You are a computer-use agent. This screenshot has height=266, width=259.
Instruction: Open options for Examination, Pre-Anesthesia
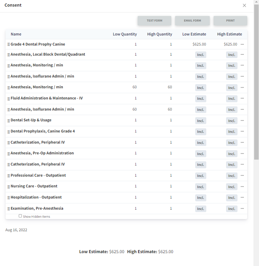tap(242, 209)
